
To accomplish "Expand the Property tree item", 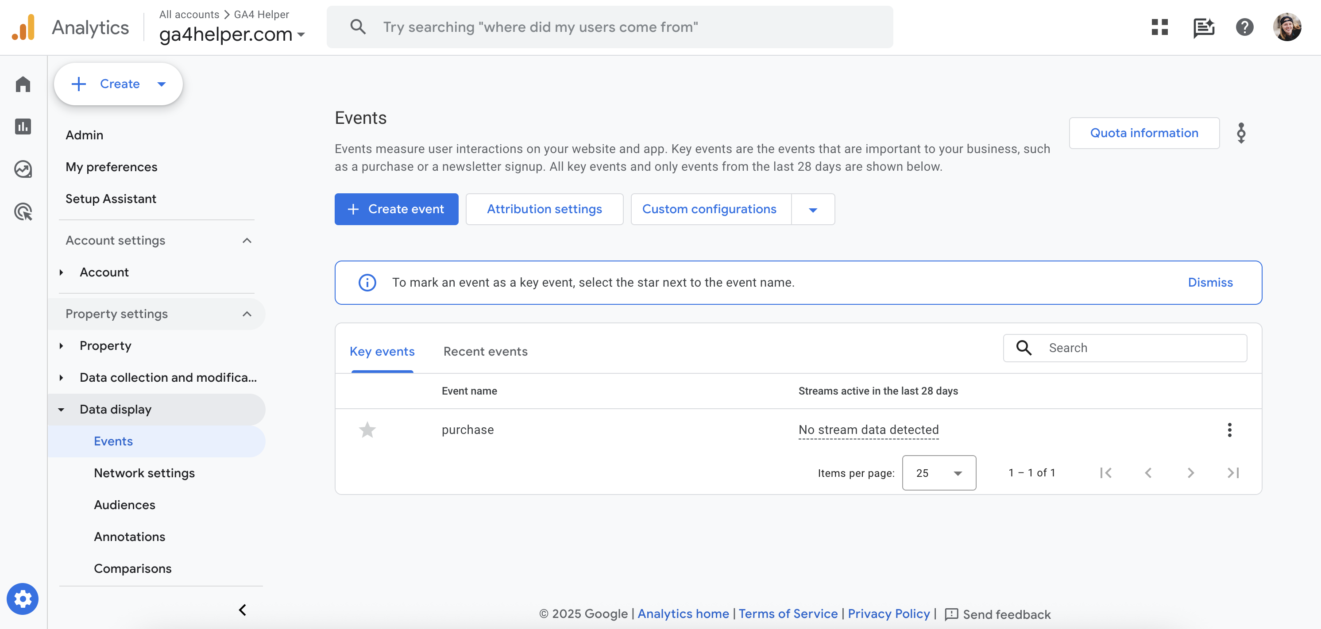I will 62,346.
